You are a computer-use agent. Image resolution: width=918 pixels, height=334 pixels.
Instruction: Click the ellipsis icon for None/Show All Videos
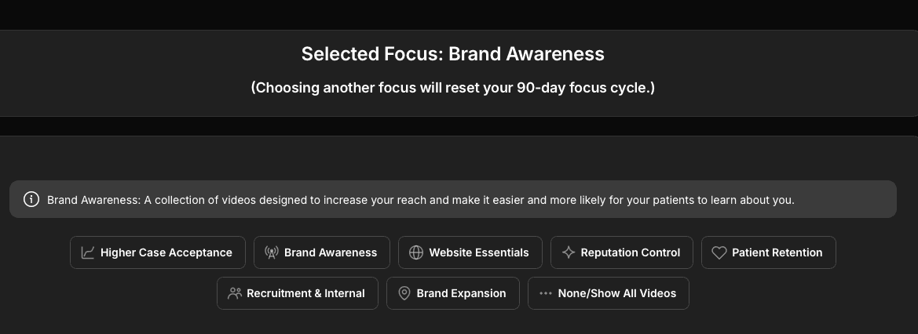pyautogui.click(x=545, y=293)
